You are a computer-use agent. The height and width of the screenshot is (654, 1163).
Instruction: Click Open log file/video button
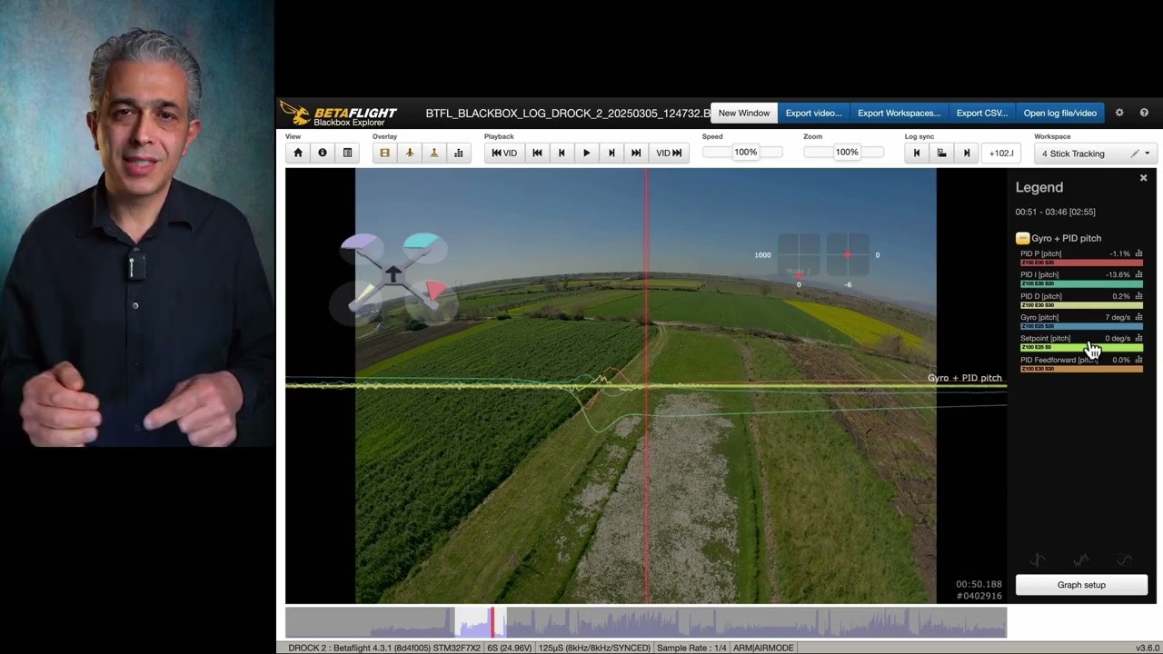(x=1059, y=113)
